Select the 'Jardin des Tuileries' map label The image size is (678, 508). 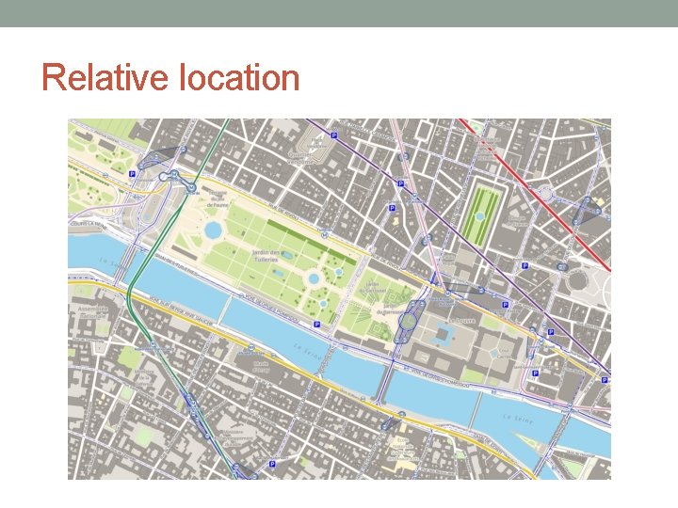(x=266, y=256)
